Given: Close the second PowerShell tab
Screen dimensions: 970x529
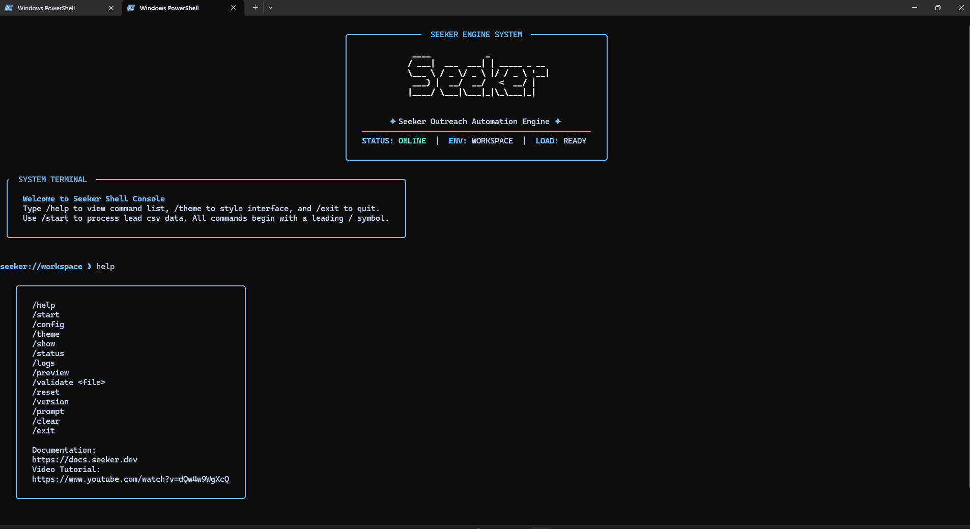Looking at the screenshot, I should (x=233, y=8).
